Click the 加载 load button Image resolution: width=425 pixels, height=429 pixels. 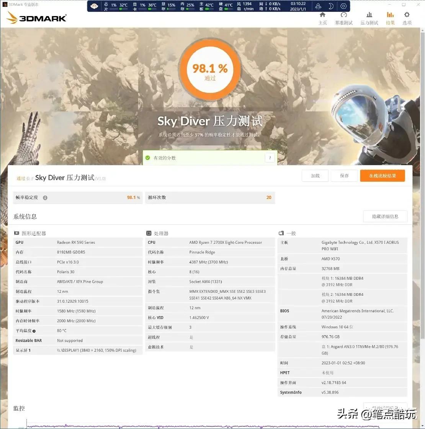(x=315, y=176)
